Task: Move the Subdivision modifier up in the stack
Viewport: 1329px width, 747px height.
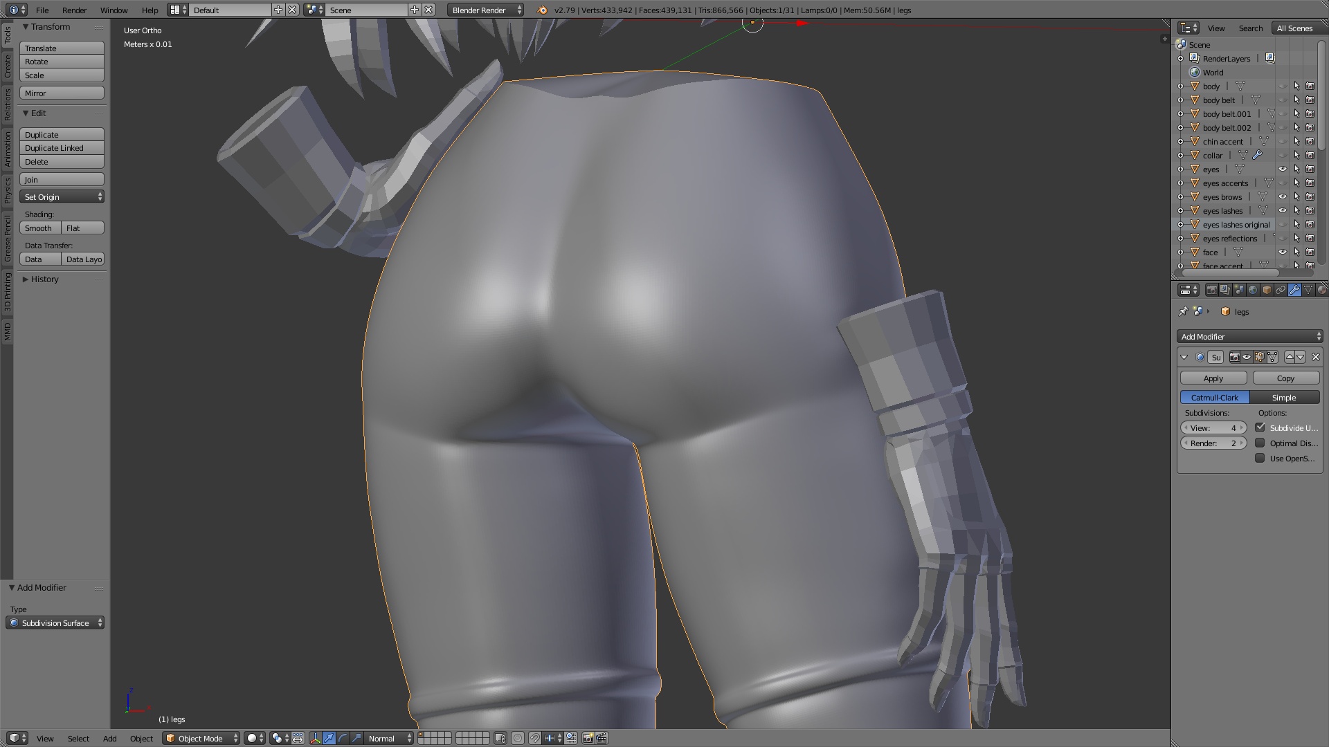Action: 1289,357
